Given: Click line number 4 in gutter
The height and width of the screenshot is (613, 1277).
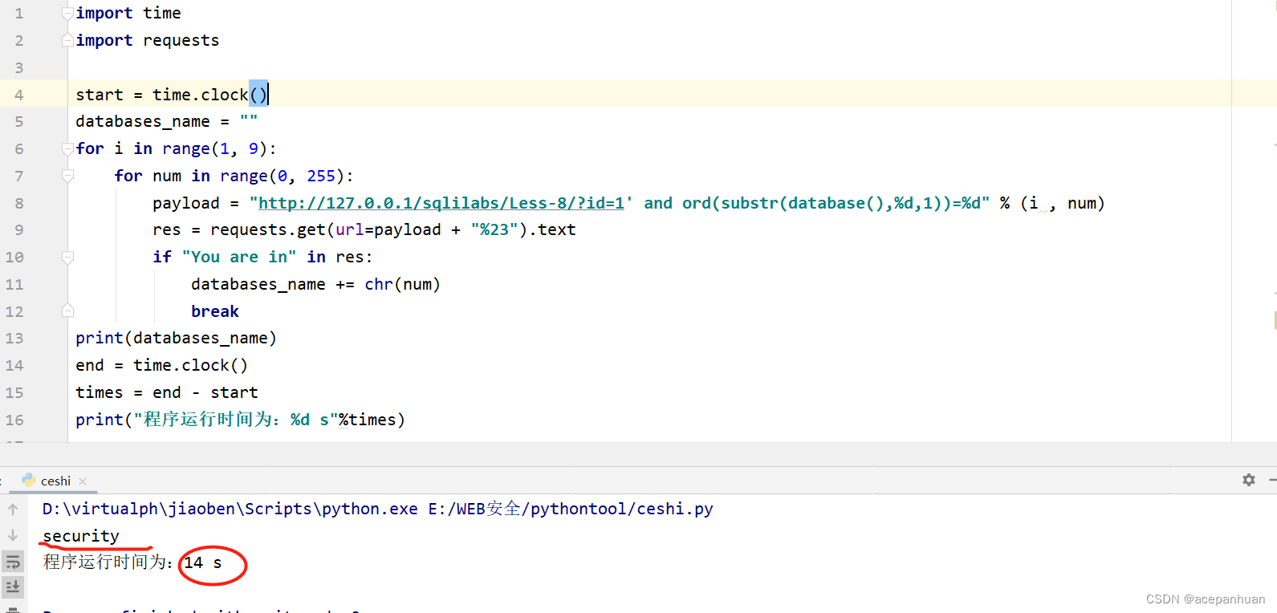Looking at the screenshot, I should pyautogui.click(x=18, y=95).
